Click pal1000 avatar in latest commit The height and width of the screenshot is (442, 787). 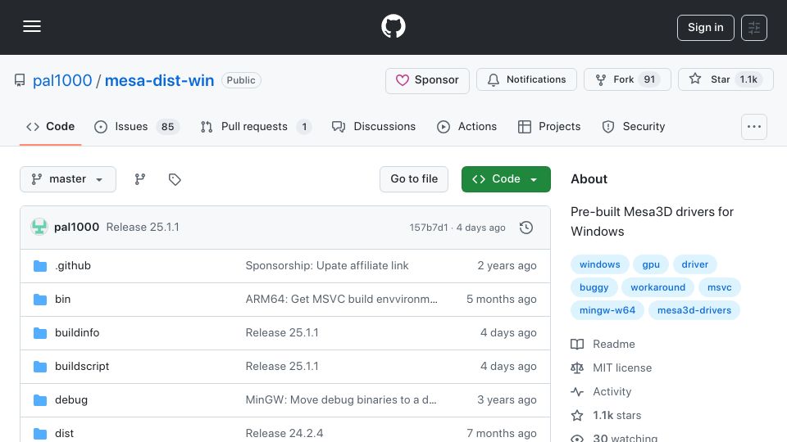(x=39, y=227)
